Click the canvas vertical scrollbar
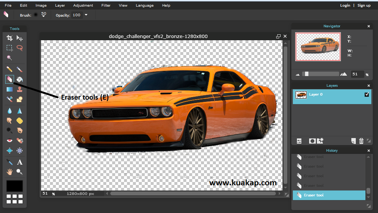This screenshot has width=378, height=213. click(285, 116)
